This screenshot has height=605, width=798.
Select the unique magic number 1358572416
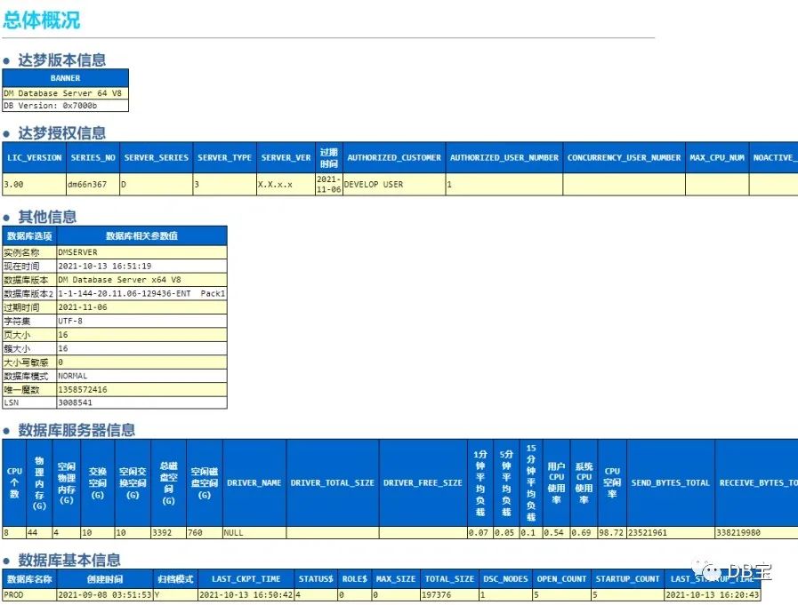(x=142, y=389)
